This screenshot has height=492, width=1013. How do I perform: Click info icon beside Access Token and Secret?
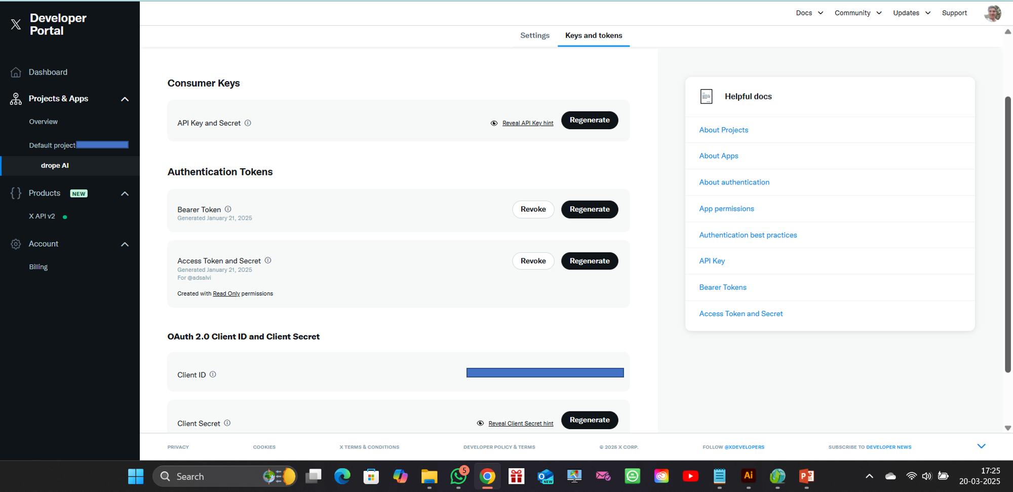[x=268, y=260]
